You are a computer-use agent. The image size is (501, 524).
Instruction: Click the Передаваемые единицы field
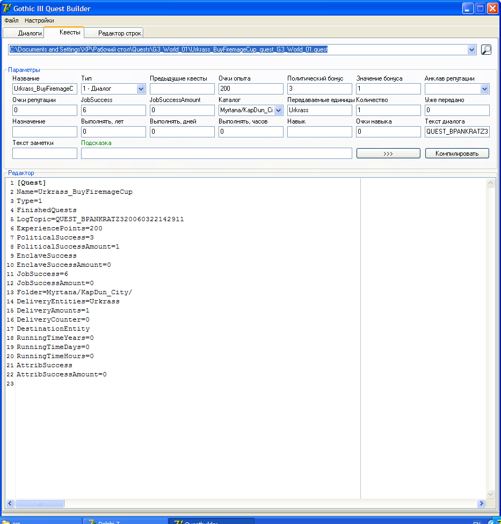(x=320, y=110)
